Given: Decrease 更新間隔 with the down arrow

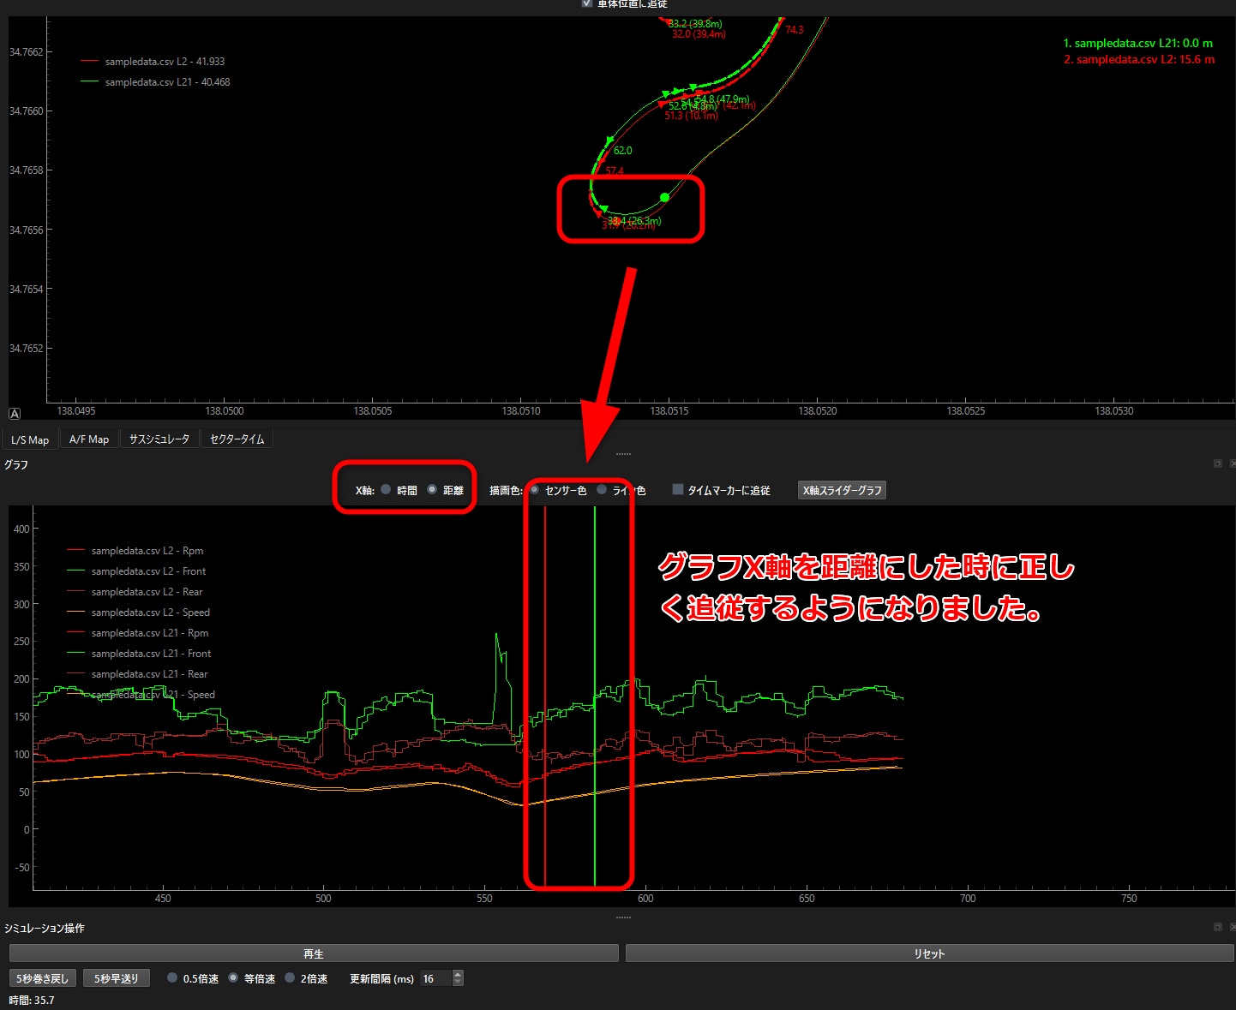Looking at the screenshot, I should point(458,983).
